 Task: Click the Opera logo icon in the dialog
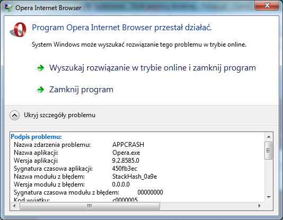coord(18,30)
